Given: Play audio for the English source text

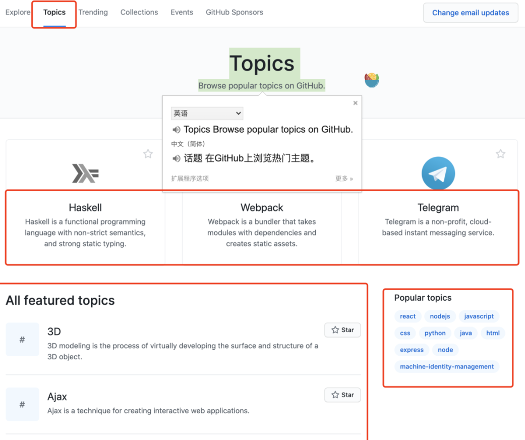Looking at the screenshot, I should click(x=176, y=130).
